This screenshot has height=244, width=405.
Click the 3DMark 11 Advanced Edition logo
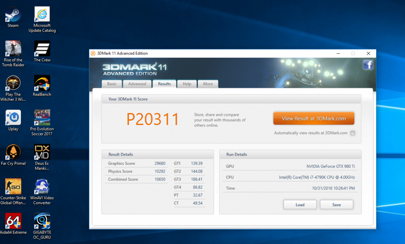click(x=134, y=69)
